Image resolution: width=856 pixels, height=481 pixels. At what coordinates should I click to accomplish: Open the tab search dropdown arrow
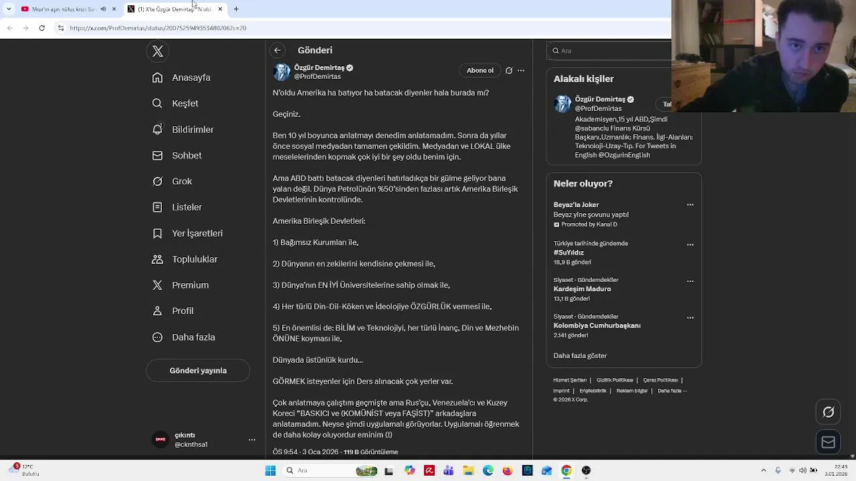tap(9, 9)
